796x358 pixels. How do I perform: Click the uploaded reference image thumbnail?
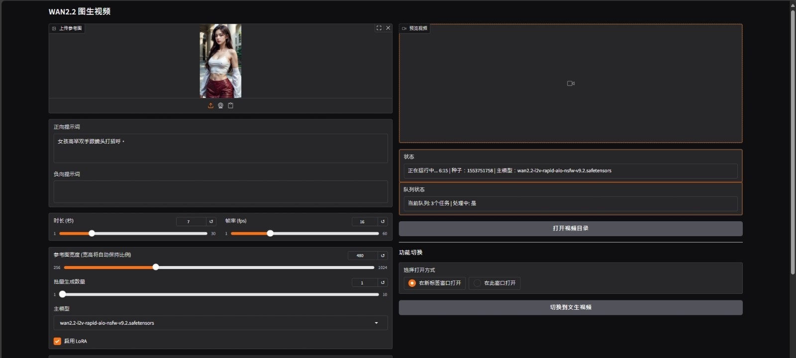coord(220,61)
